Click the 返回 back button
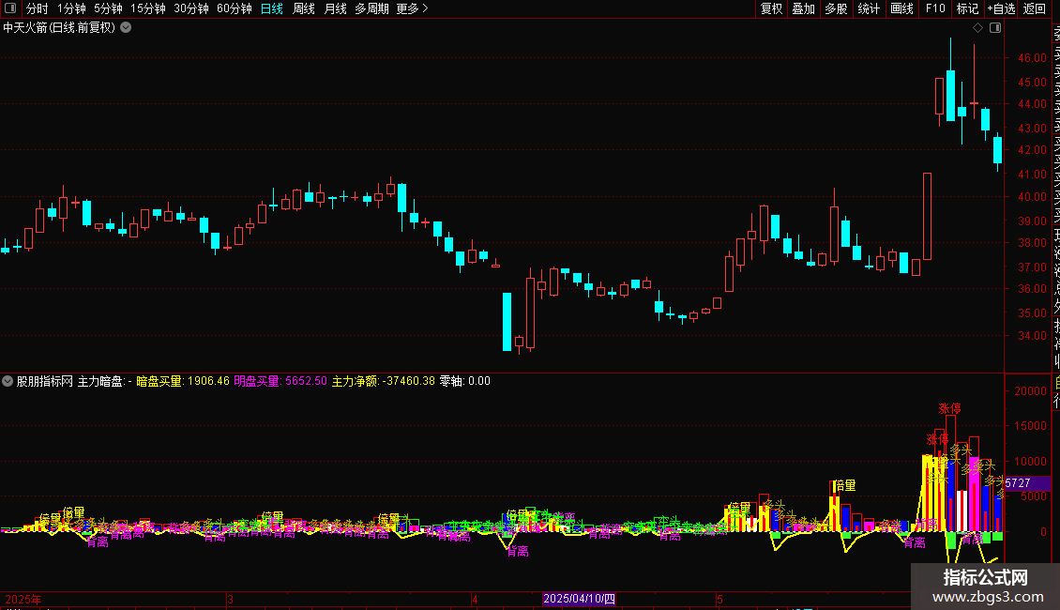 [x=1035, y=8]
